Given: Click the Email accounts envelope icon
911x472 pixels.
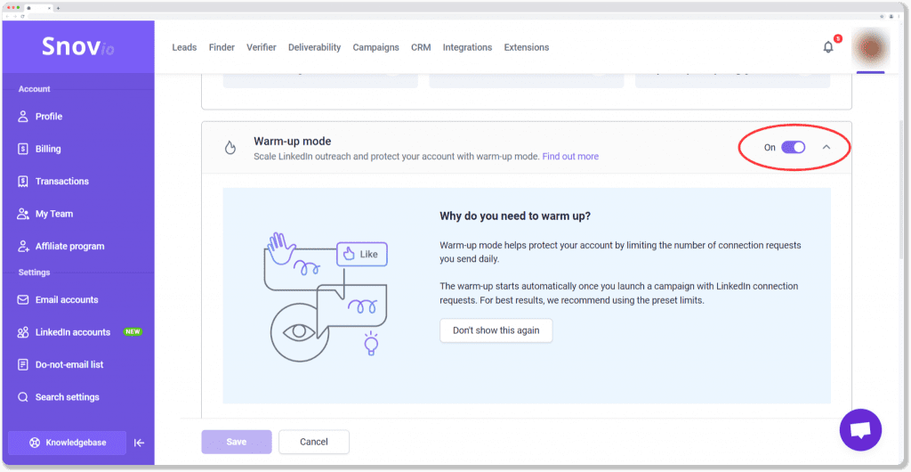Looking at the screenshot, I should click(x=24, y=300).
